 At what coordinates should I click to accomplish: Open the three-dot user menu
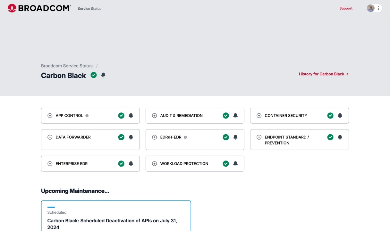(378, 8)
